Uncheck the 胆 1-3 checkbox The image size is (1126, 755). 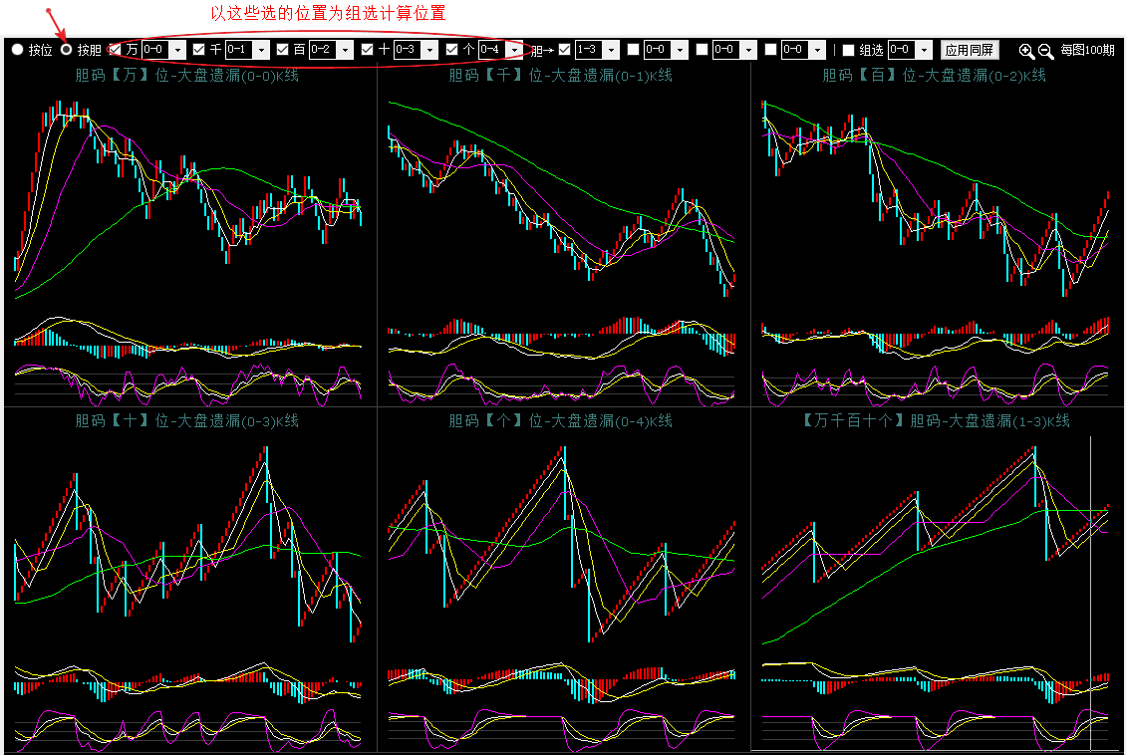click(565, 50)
